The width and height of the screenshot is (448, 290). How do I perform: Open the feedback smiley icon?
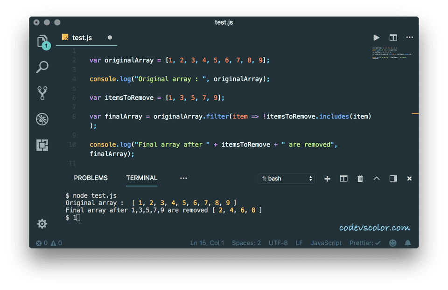coord(393,243)
